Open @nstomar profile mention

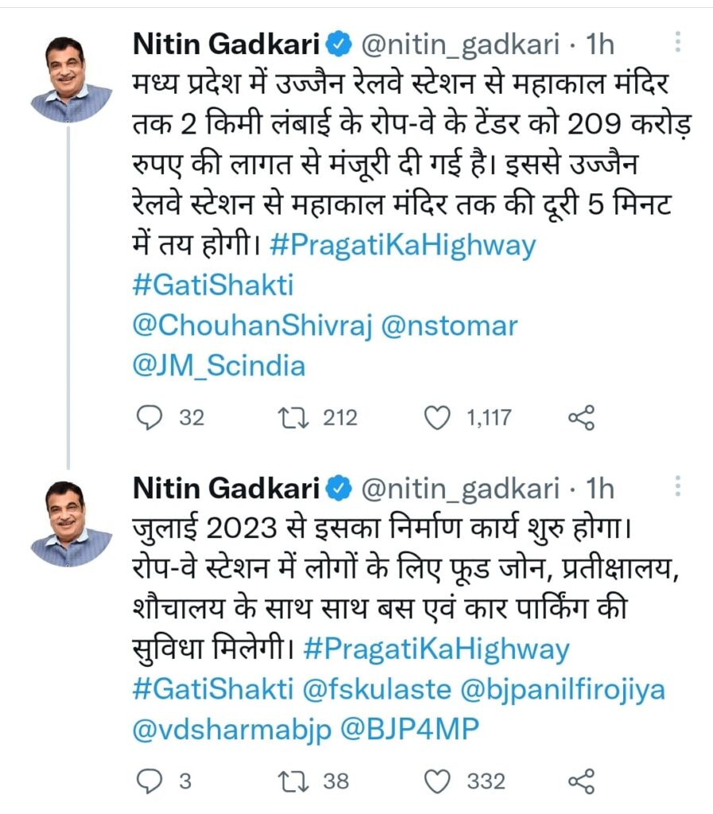[x=450, y=325]
